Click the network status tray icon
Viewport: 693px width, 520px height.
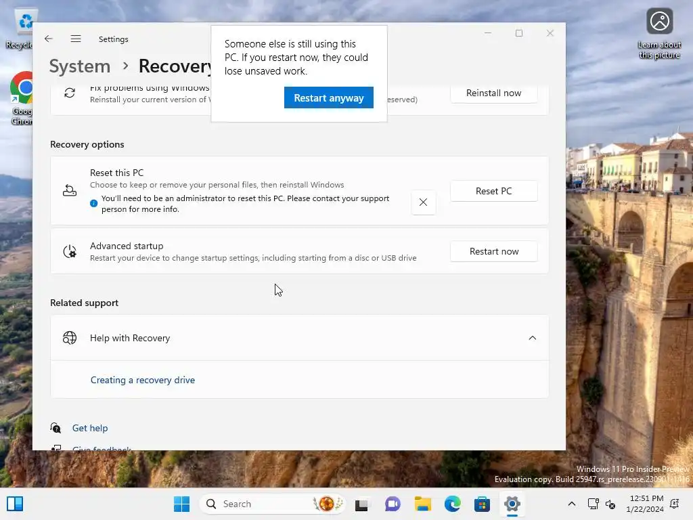click(593, 504)
